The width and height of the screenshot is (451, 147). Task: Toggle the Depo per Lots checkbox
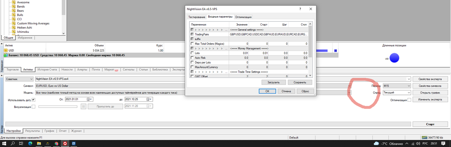point(192,62)
